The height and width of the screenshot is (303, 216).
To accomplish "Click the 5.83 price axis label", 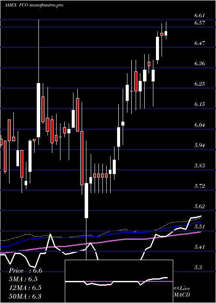I will pyautogui.click(x=200, y=166).
